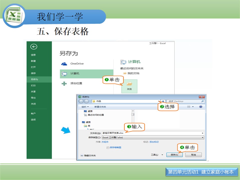
Task: Click the help question mark icon
Action: click(201, 107)
